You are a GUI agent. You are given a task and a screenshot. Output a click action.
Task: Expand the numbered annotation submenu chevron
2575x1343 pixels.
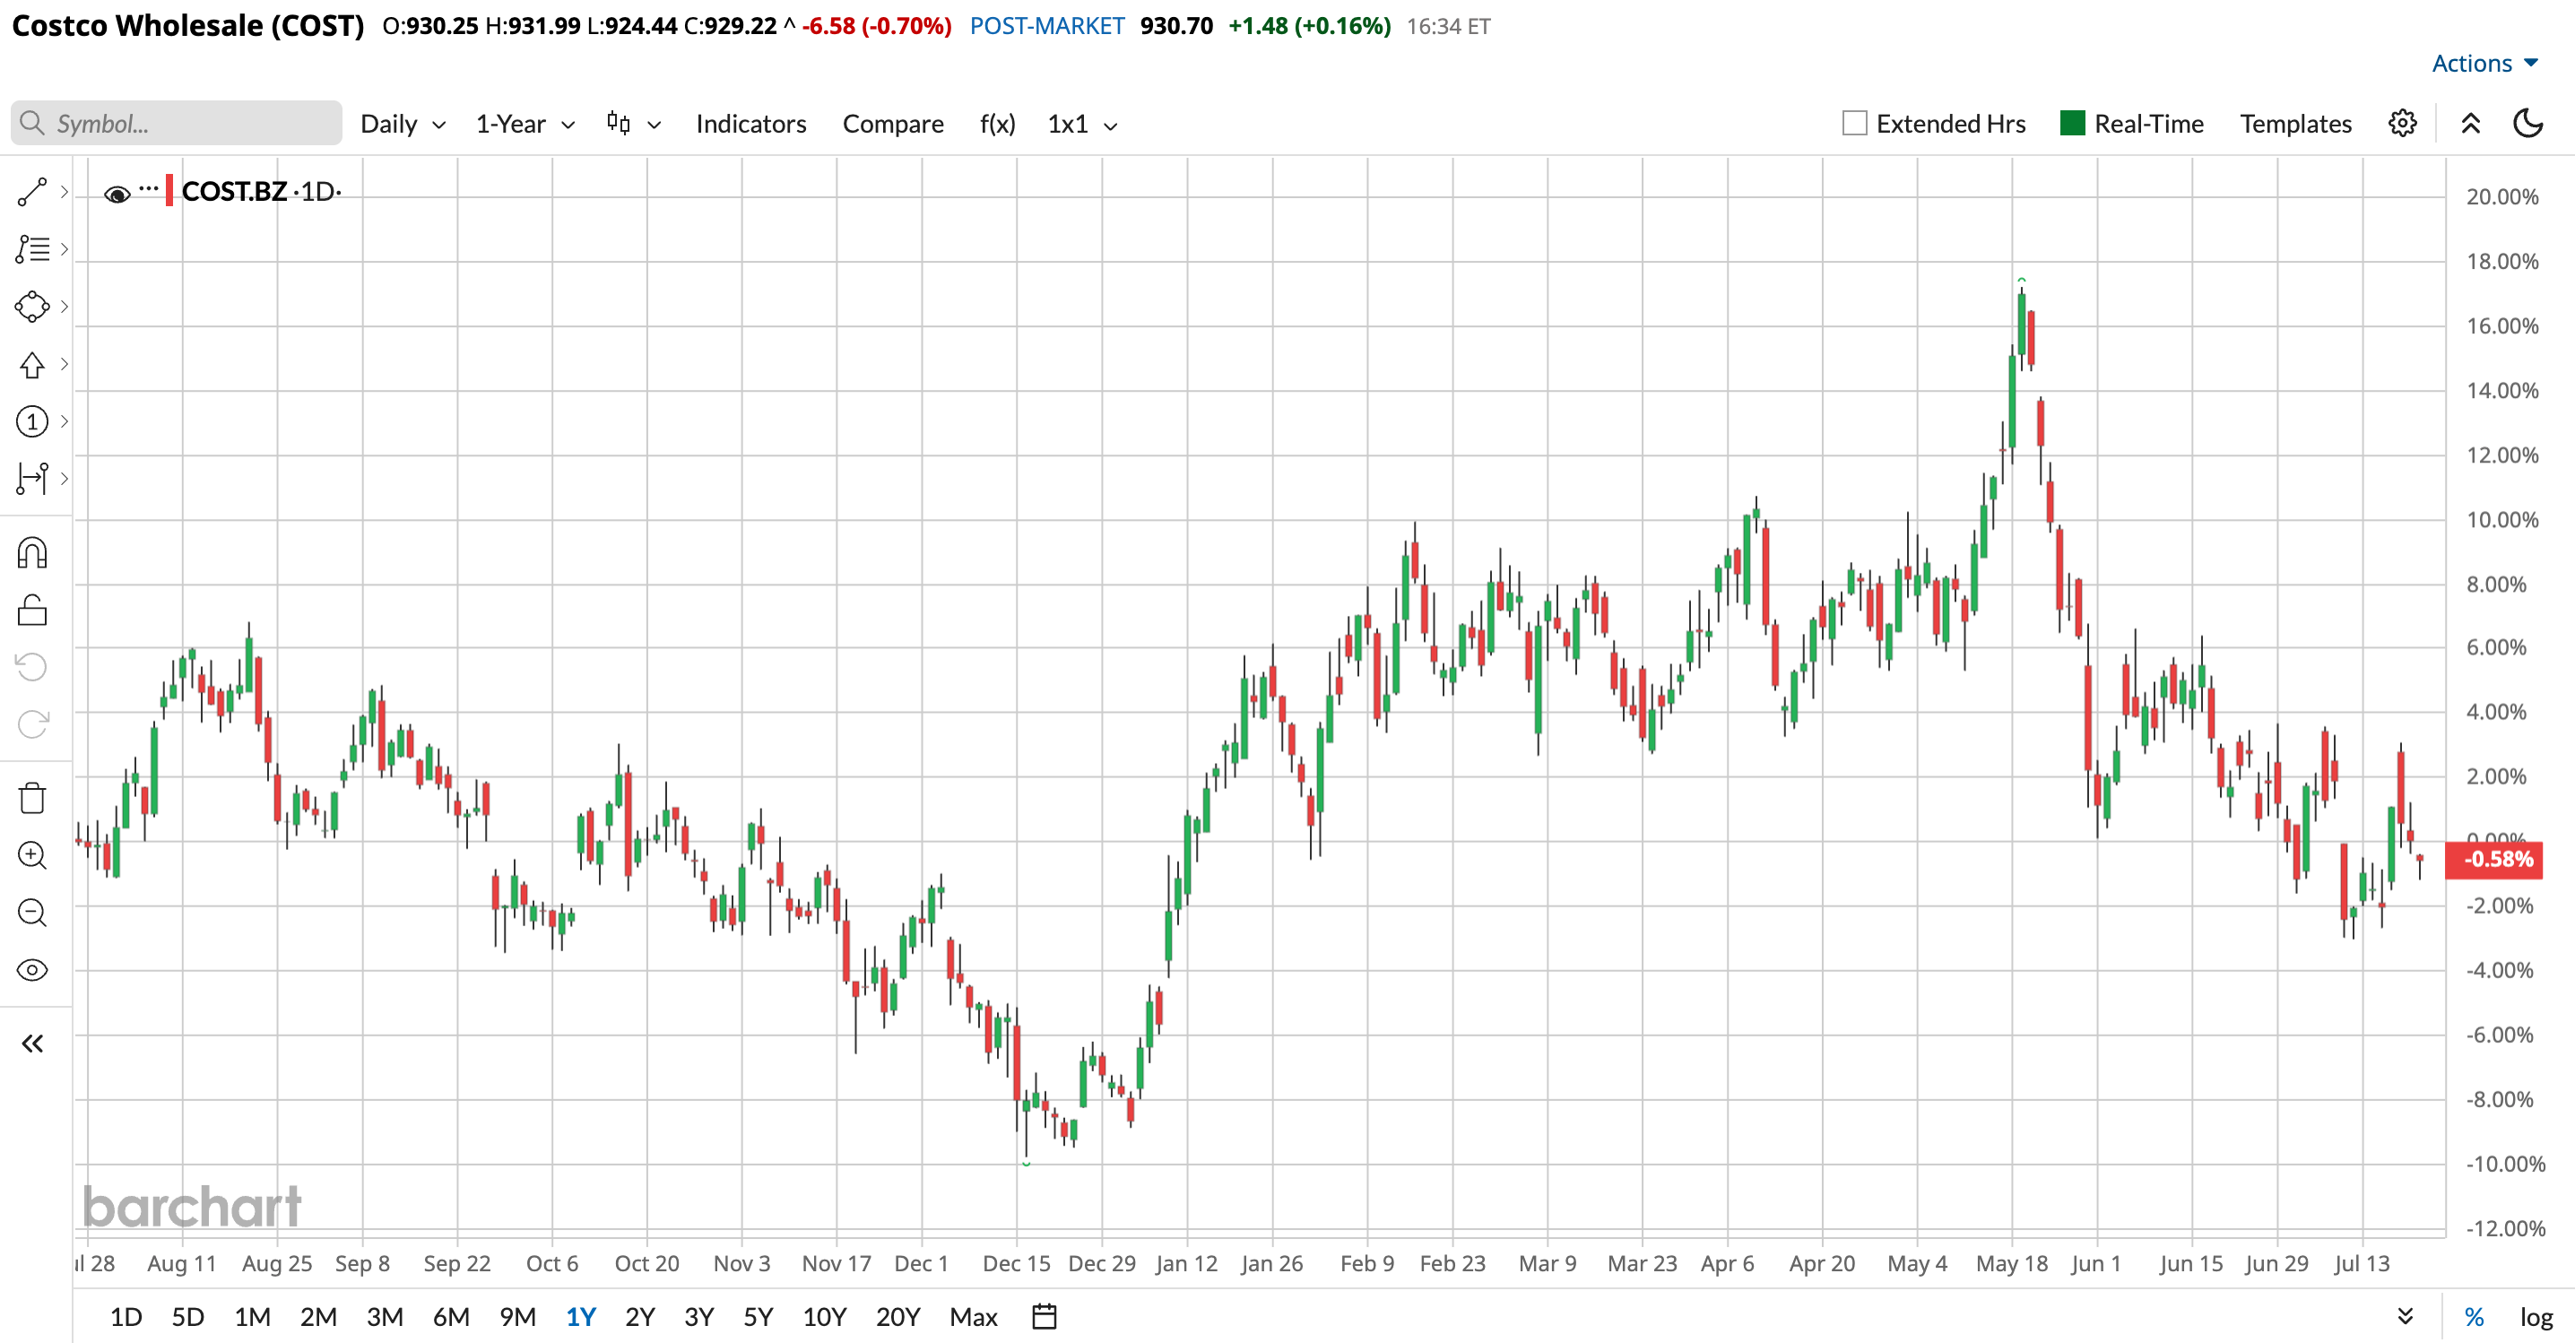pyautogui.click(x=64, y=421)
